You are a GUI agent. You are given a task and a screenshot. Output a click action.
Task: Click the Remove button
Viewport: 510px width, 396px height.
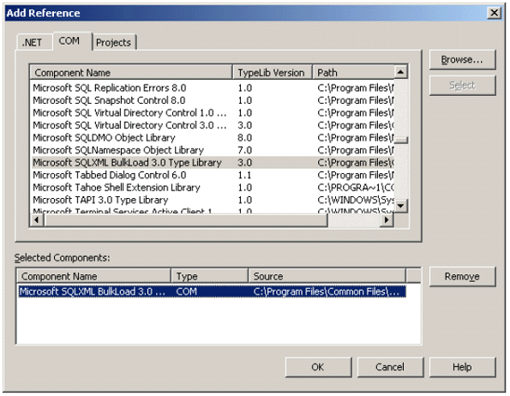(462, 276)
